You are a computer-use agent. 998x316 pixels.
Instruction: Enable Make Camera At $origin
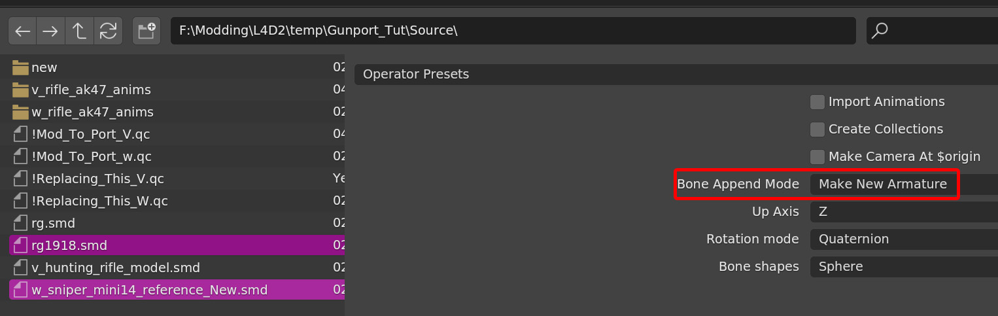(x=817, y=157)
